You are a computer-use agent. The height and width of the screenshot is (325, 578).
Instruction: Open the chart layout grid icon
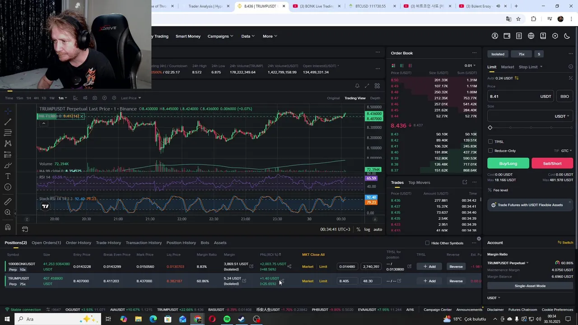377,86
